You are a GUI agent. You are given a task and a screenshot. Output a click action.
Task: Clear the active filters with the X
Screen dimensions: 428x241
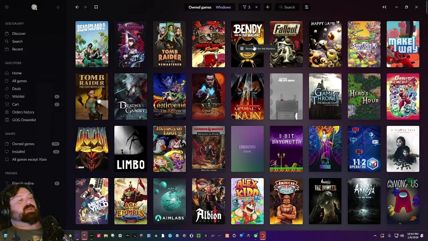tap(256, 7)
